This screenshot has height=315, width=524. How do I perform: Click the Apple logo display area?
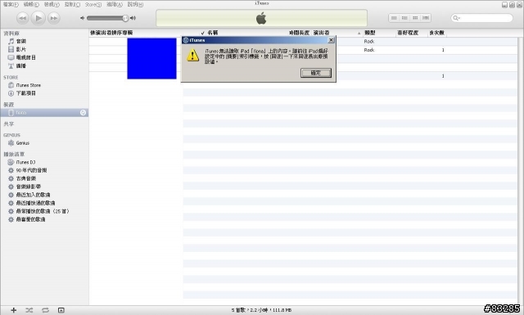[x=261, y=18]
